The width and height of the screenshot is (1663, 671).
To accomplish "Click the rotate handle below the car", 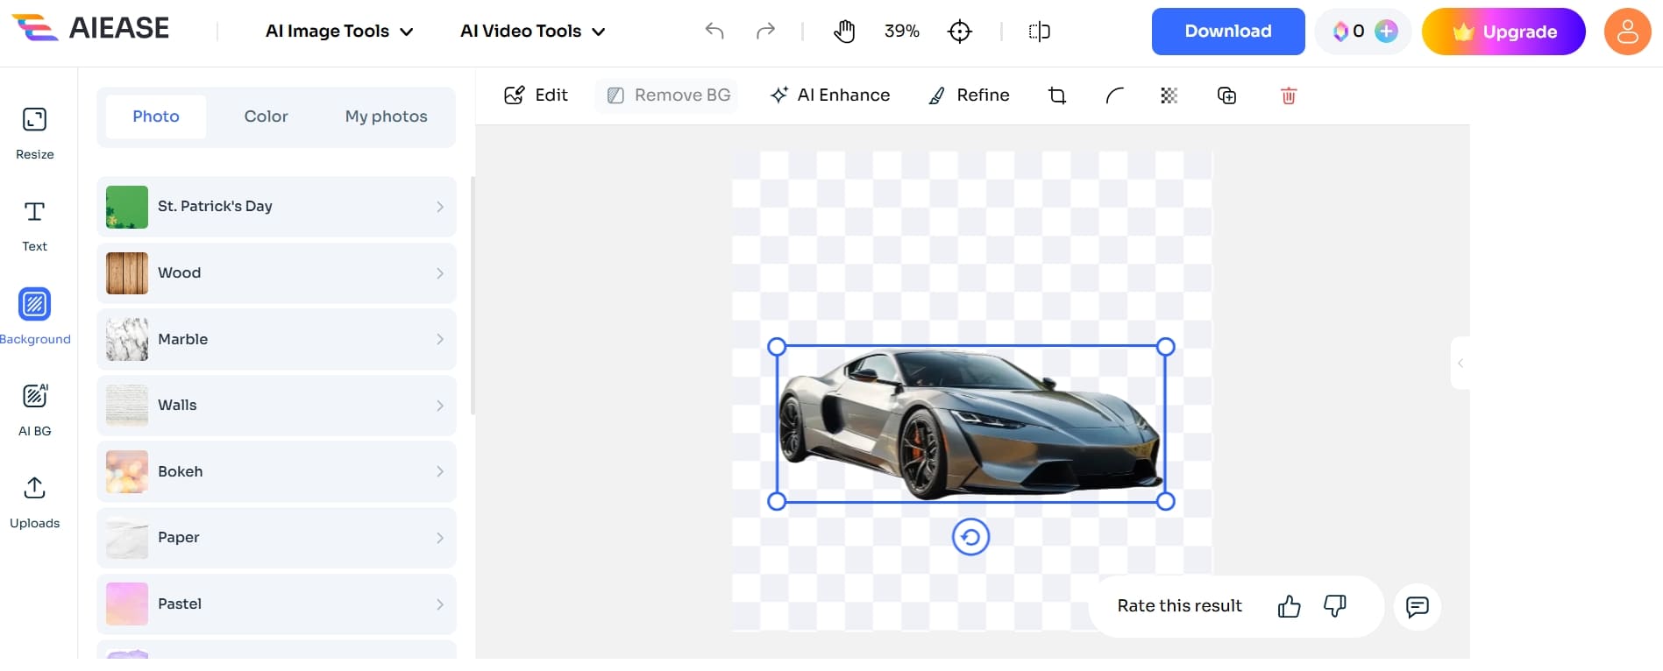I will 970,537.
